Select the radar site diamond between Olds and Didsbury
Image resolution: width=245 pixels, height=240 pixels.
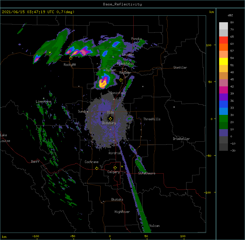(x=110, y=119)
